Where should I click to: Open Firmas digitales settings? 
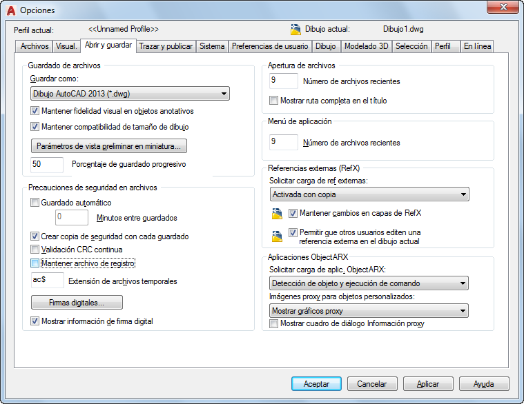pyautogui.click(x=77, y=303)
